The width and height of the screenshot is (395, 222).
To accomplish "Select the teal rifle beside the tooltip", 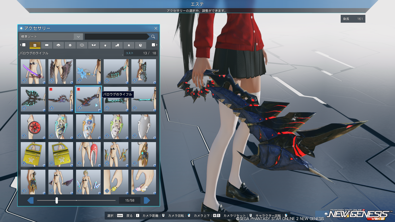I will click(x=116, y=99).
